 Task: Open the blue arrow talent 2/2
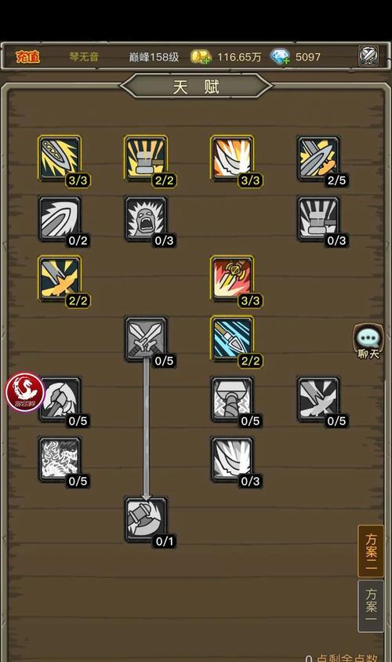[232, 339]
